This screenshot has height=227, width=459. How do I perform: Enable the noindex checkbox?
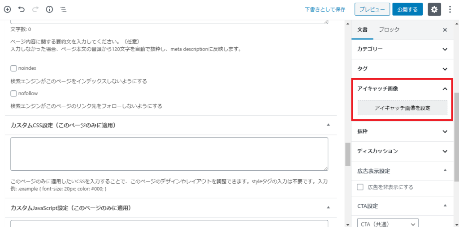click(x=13, y=68)
